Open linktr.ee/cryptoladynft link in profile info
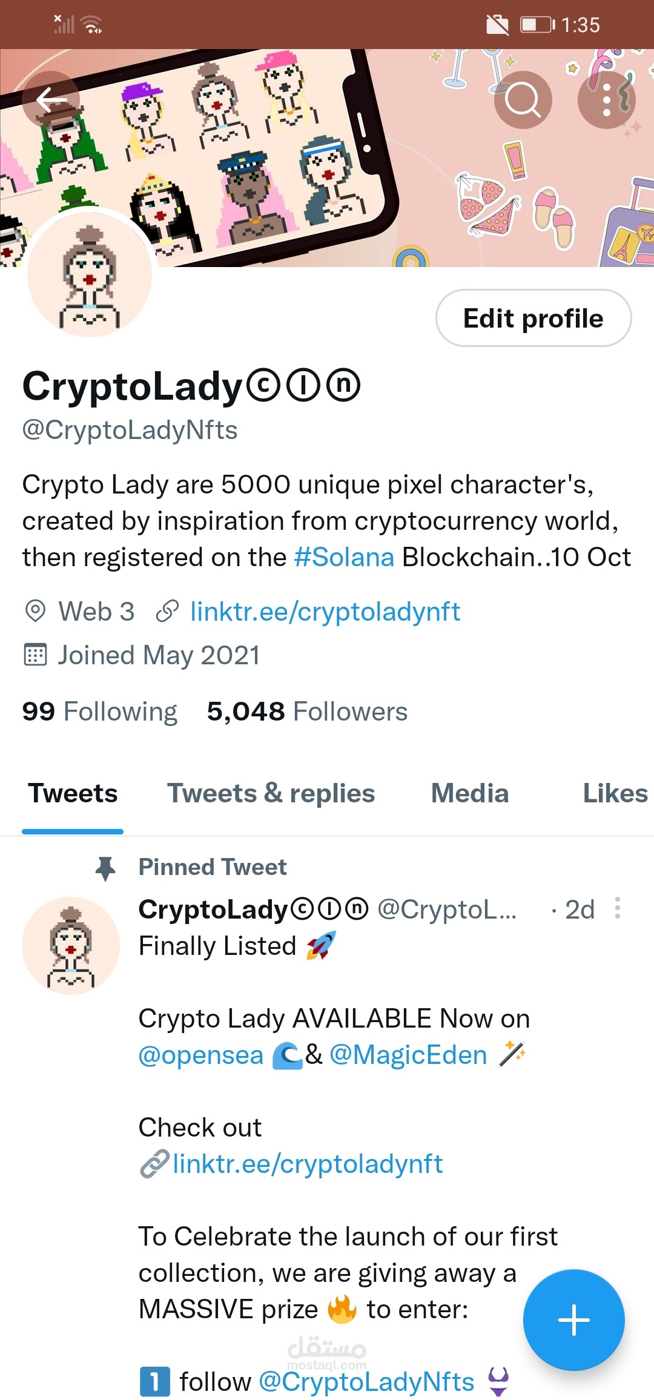The height and width of the screenshot is (1400, 654). click(325, 612)
